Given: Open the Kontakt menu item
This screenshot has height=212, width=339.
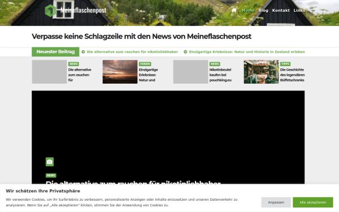Looking at the screenshot, I should (x=281, y=10).
